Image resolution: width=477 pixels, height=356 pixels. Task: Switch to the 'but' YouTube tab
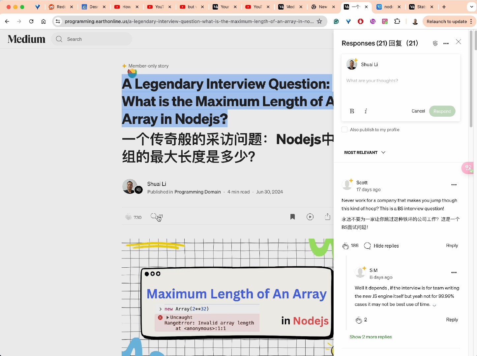[192, 7]
